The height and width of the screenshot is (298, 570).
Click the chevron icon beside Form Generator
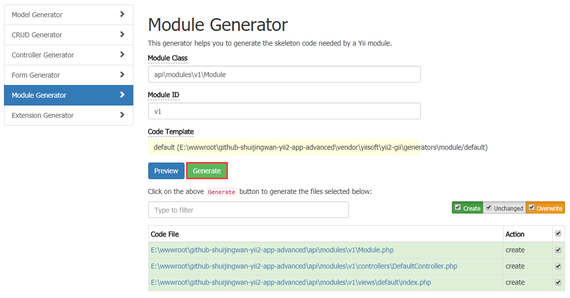coord(122,75)
